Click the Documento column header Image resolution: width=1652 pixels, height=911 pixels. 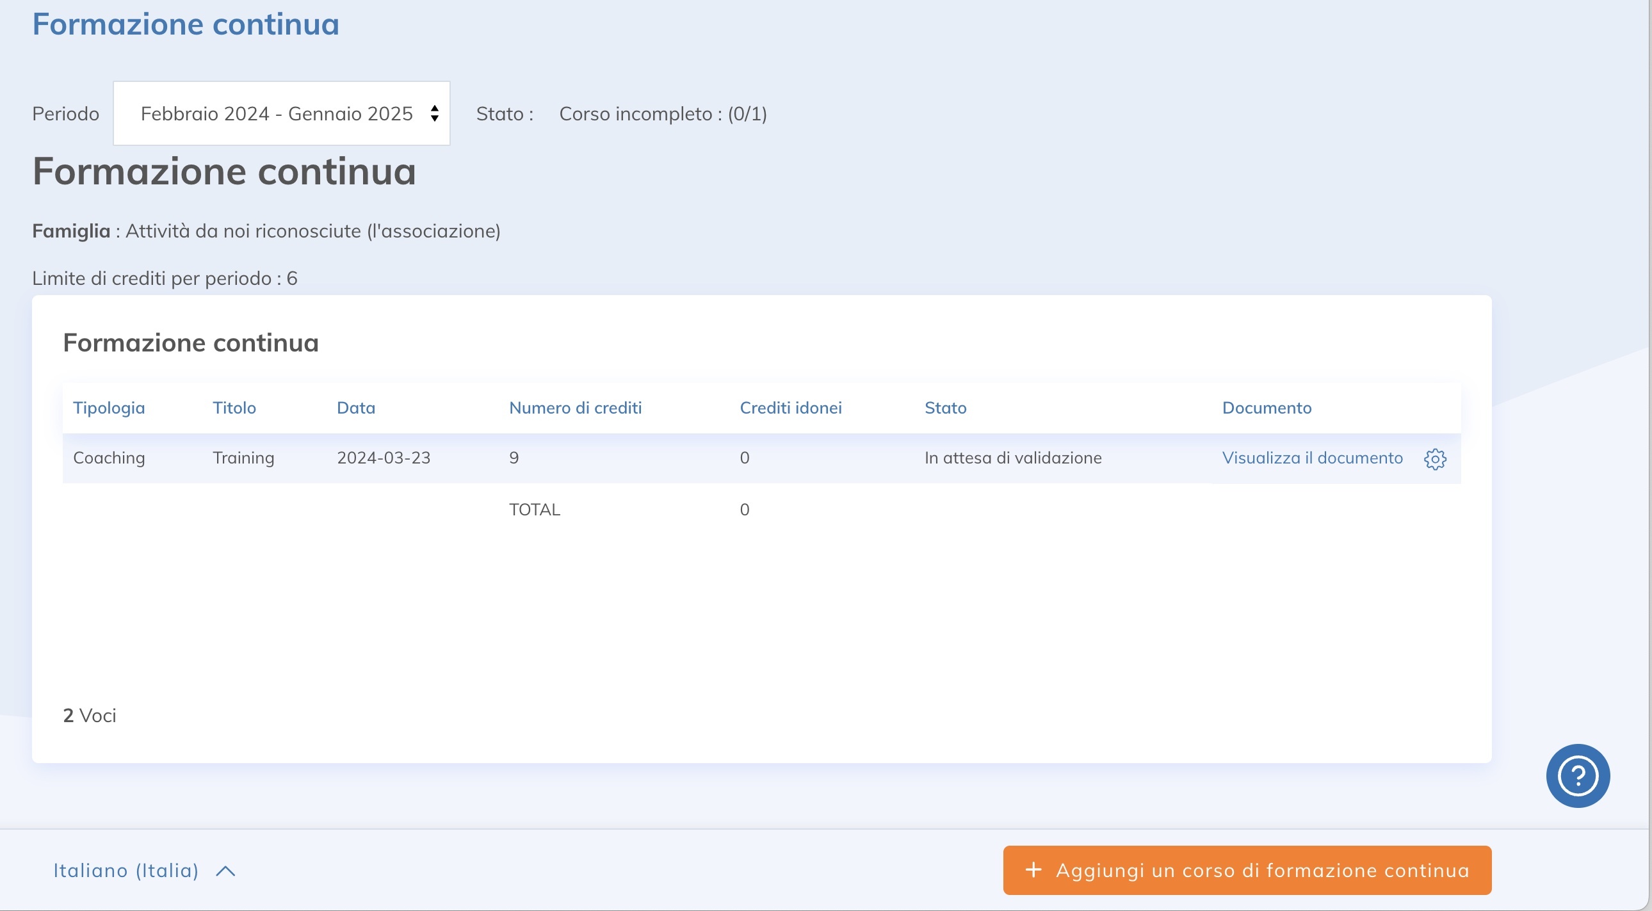coord(1266,408)
